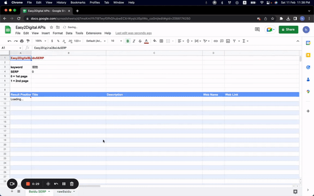
Task: Open the Extensions menu
Action: pos(94,33)
